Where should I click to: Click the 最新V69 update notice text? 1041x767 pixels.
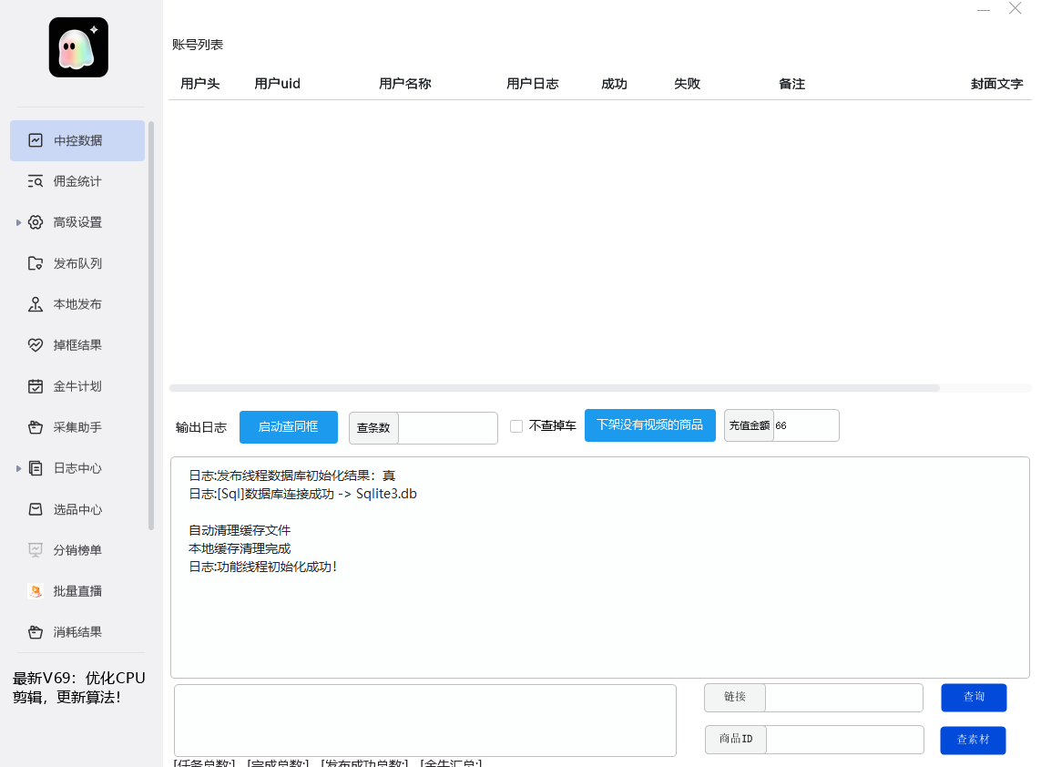click(79, 688)
